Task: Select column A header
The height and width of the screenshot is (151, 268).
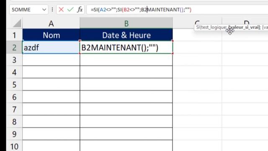Action: 51,23
